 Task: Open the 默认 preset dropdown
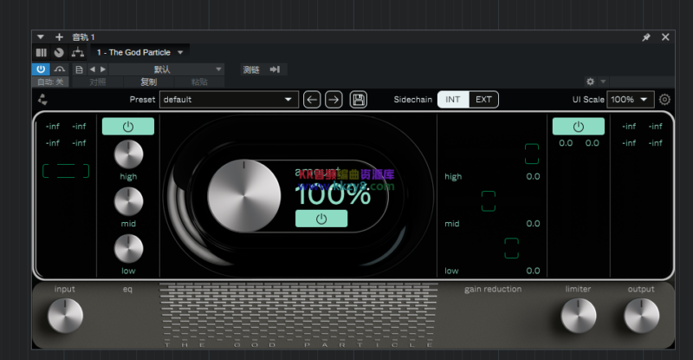pos(166,69)
